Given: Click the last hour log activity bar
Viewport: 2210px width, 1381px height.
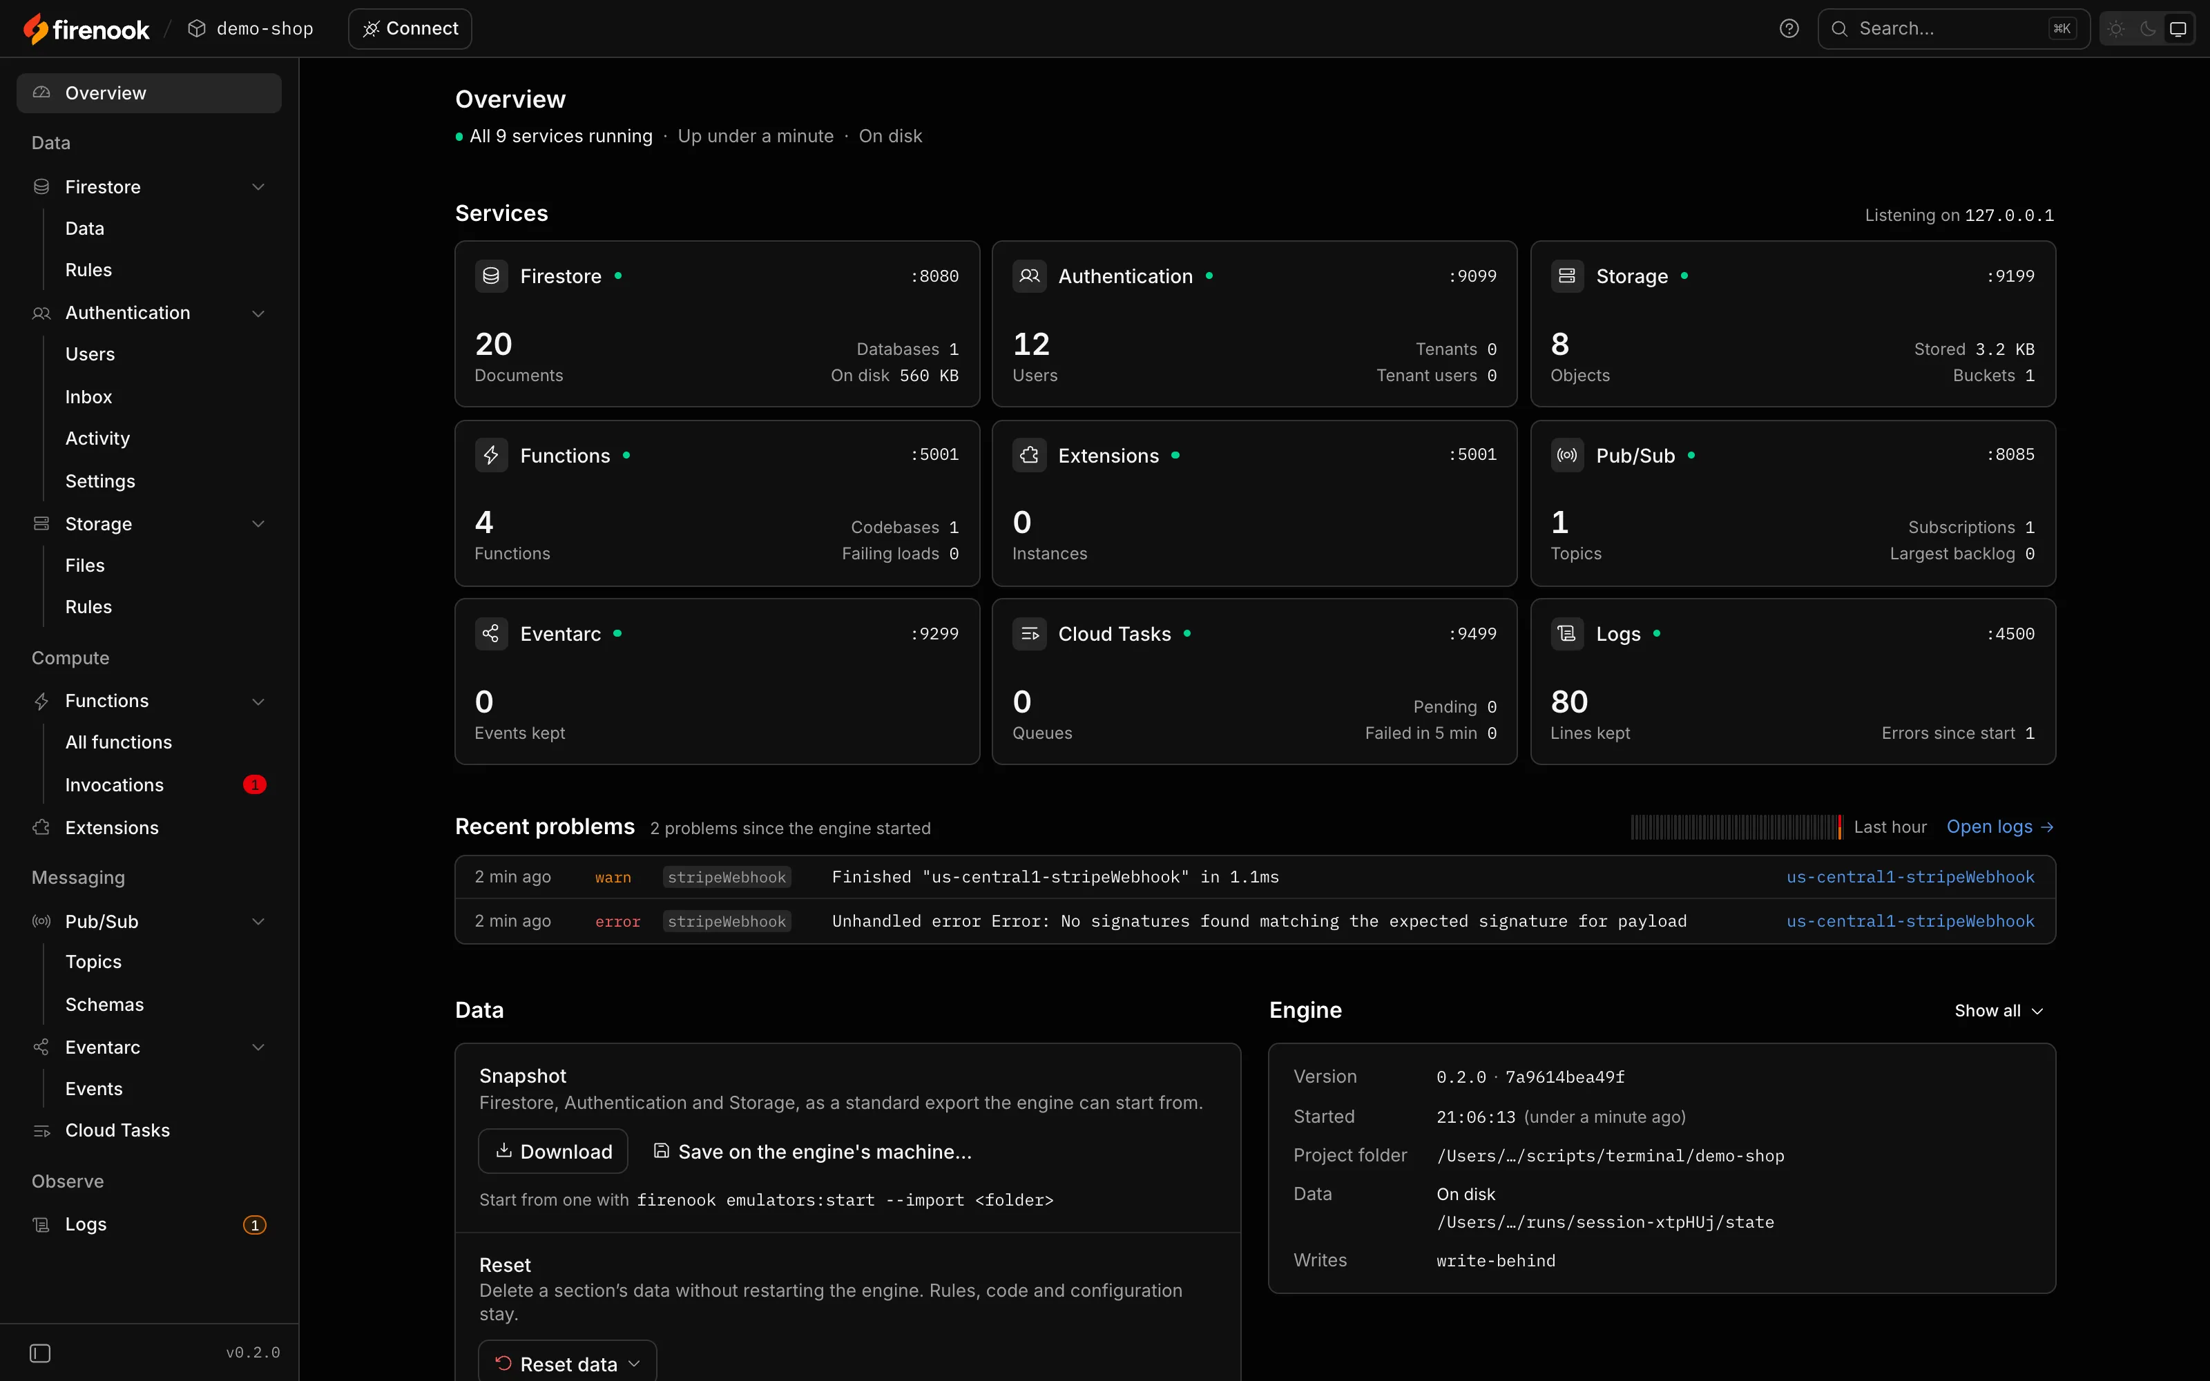Looking at the screenshot, I should coord(1737,827).
